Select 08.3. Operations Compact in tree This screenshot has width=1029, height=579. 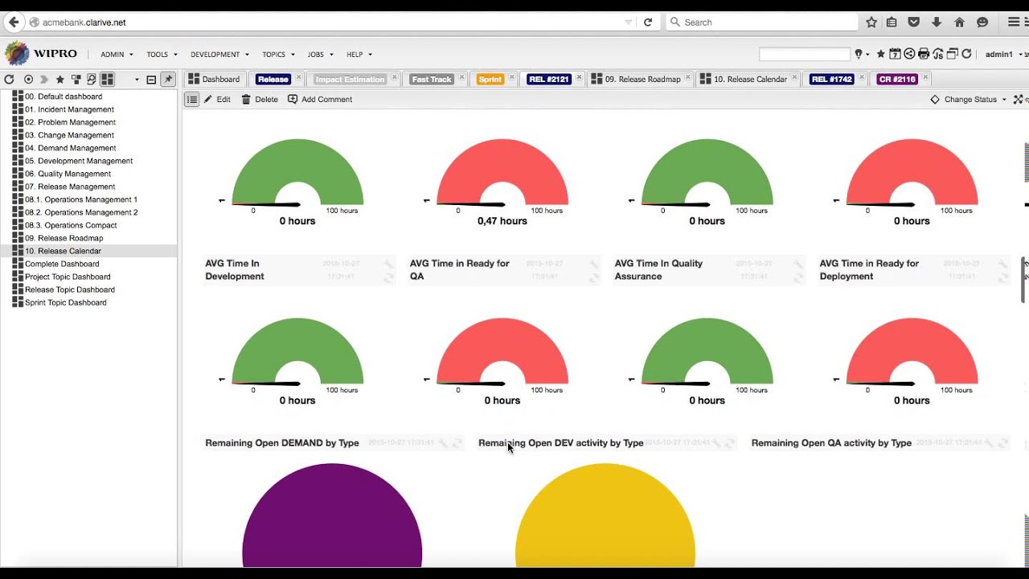click(x=71, y=225)
